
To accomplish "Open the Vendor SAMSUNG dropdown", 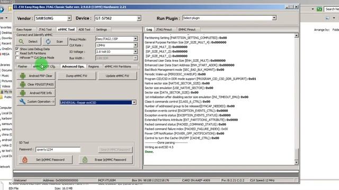I will (69, 18).
